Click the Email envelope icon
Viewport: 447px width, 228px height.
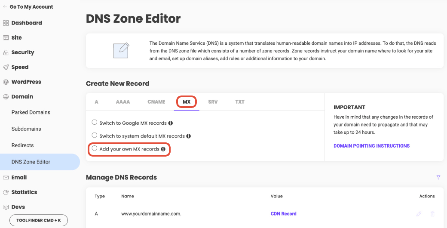[x=6, y=178]
